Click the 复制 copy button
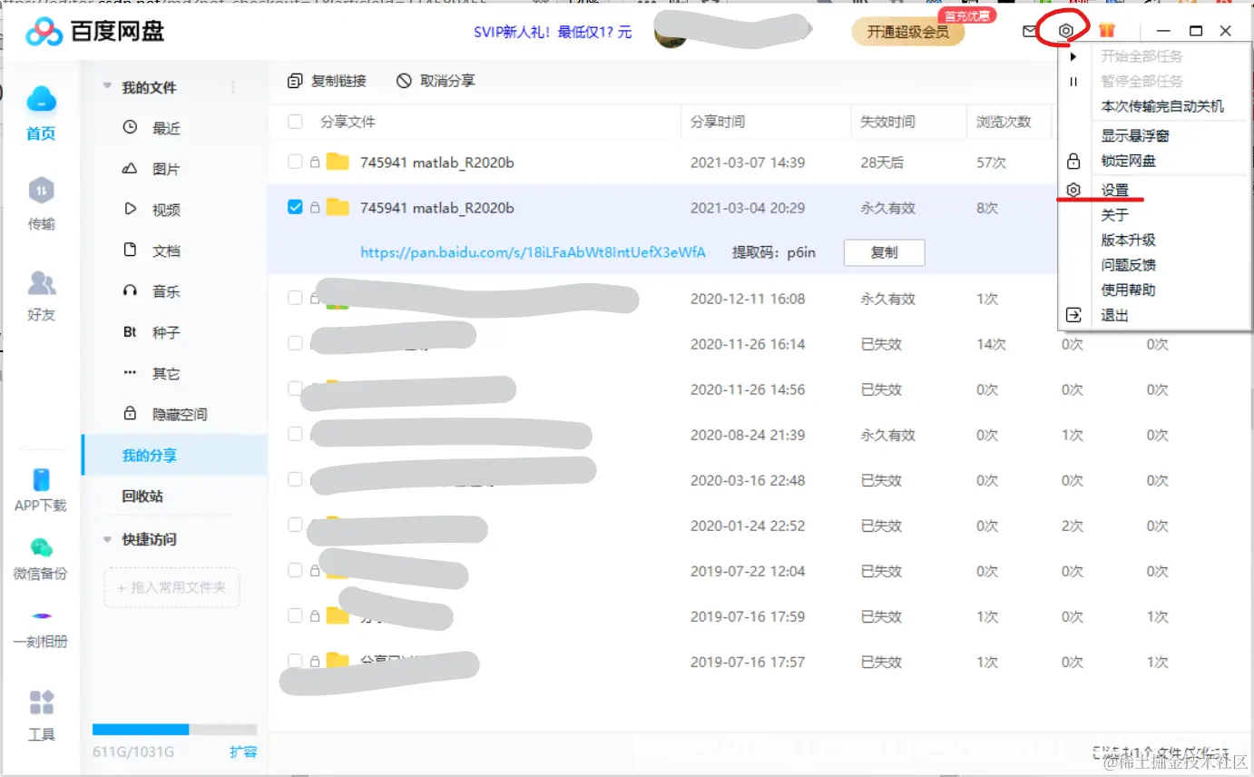Viewport: 1254px width, 777px height. [x=884, y=252]
